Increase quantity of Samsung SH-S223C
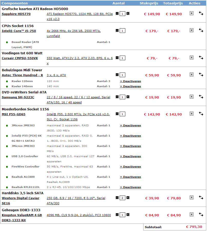 [128, 97]
